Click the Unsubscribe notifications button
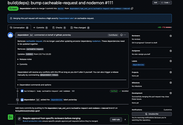Image resolution: width=183 pixels, height=125 pixels. point(152,114)
